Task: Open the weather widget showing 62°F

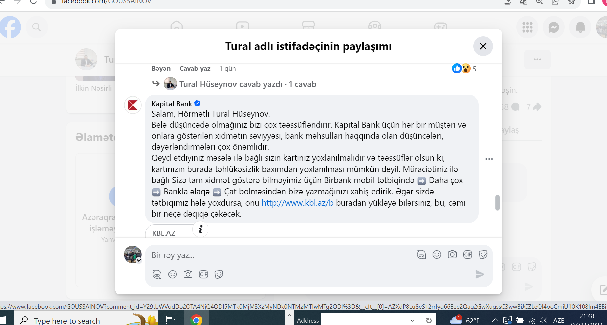Action: [464, 320]
